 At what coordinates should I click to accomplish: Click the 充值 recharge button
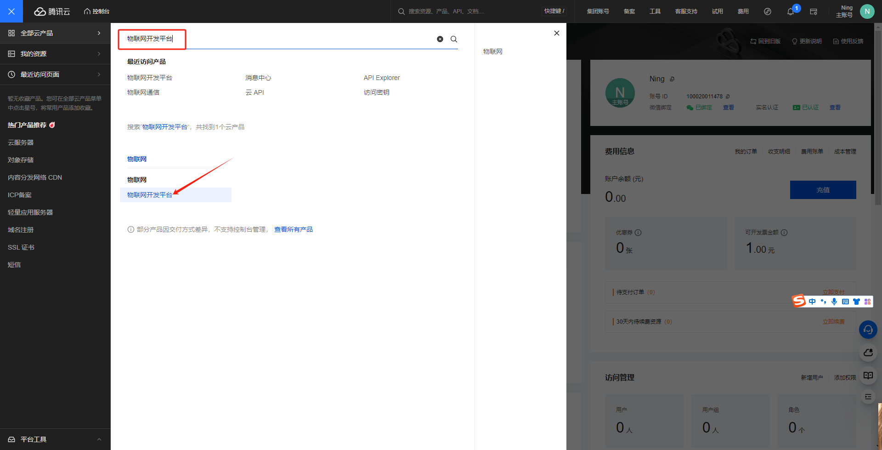823,190
